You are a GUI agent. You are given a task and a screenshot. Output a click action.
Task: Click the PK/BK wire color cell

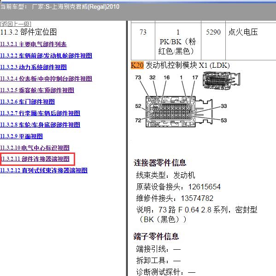click(x=178, y=42)
